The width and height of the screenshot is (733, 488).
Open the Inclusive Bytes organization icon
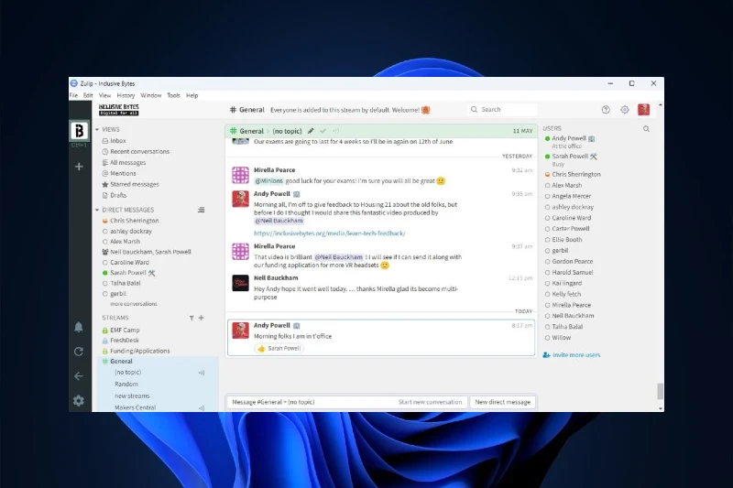pyautogui.click(x=79, y=130)
